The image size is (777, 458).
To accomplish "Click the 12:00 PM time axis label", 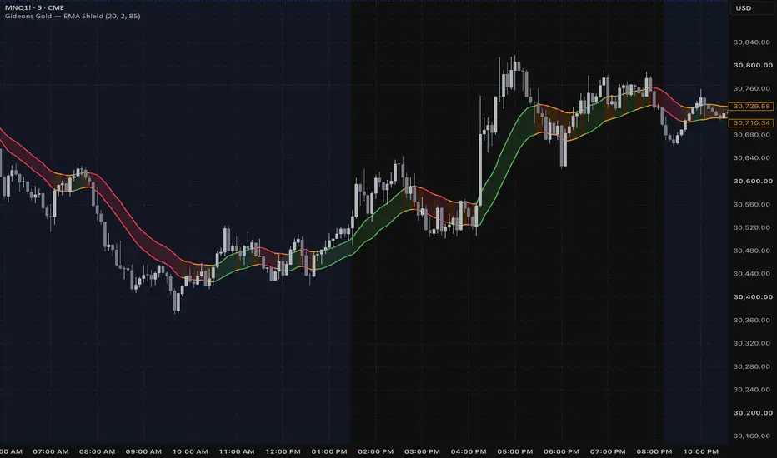I will tap(283, 451).
